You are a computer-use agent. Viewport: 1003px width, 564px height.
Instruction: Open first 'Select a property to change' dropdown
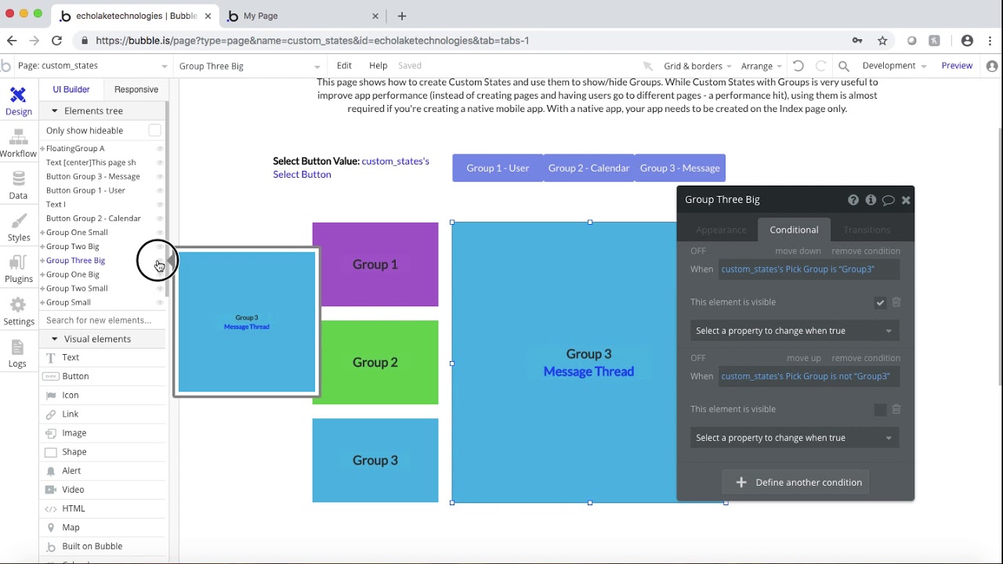click(795, 331)
